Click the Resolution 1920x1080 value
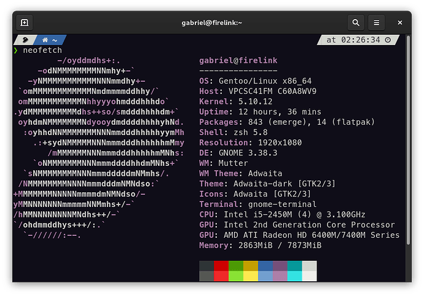Screen dimensions: 424x296 (280, 142)
